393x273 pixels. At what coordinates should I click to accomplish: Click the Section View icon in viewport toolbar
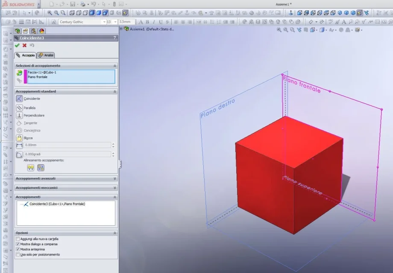(x=306, y=30)
